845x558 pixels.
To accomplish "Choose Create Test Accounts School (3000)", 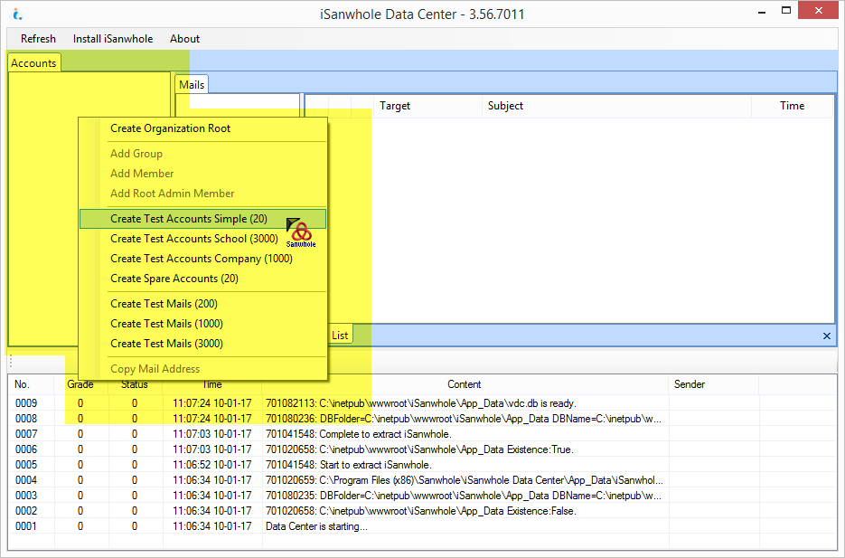I will point(202,238).
